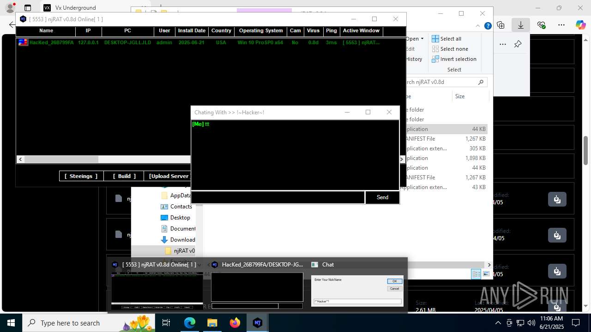
Task: Click the njRAT horizontal scrollbar right arrow
Action: [x=402, y=159]
